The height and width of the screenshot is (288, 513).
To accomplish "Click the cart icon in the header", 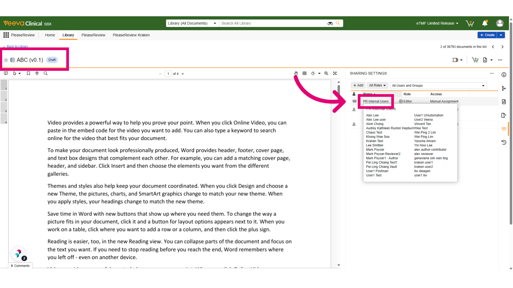I will coord(469,23).
